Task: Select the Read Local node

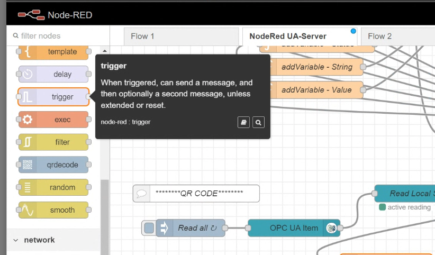Action: click(x=405, y=194)
